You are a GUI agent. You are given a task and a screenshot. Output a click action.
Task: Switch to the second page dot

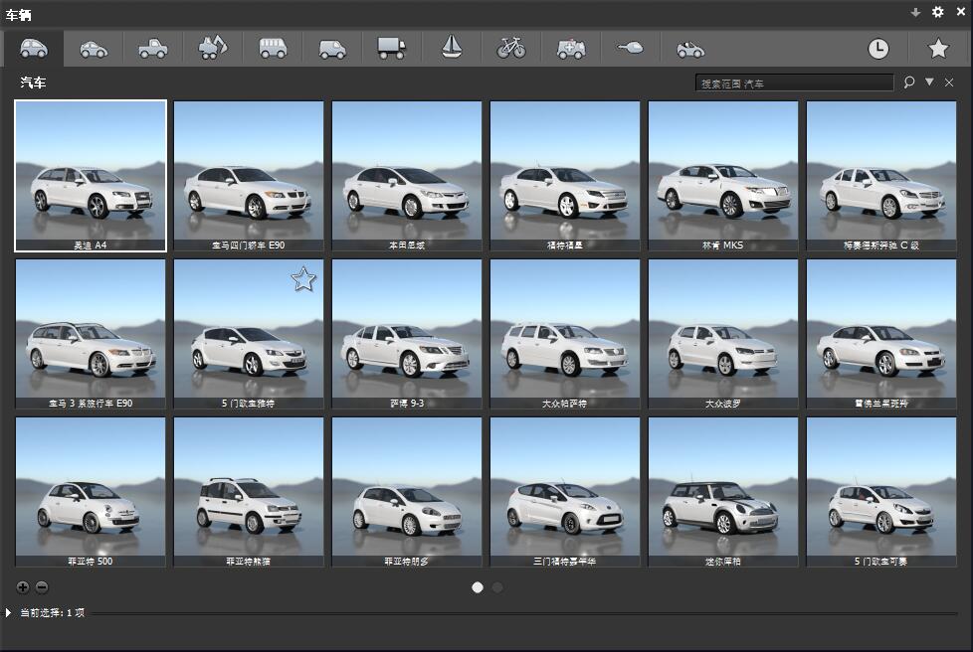pos(497,587)
